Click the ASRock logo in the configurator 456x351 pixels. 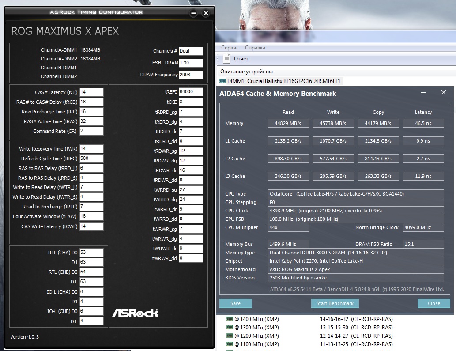(x=135, y=313)
